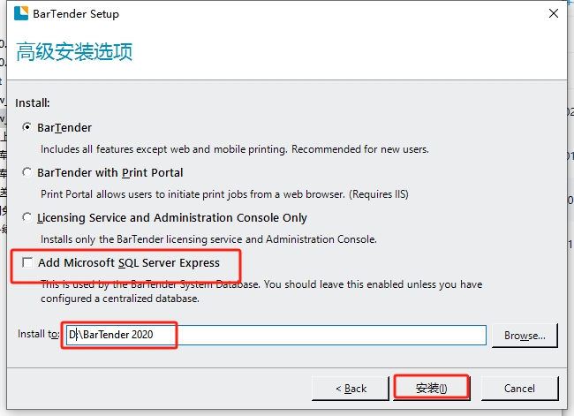Image resolution: width=574 pixels, height=416 pixels.
Task: Choose the BarTender with Print Portal radio circle
Action: [26, 172]
